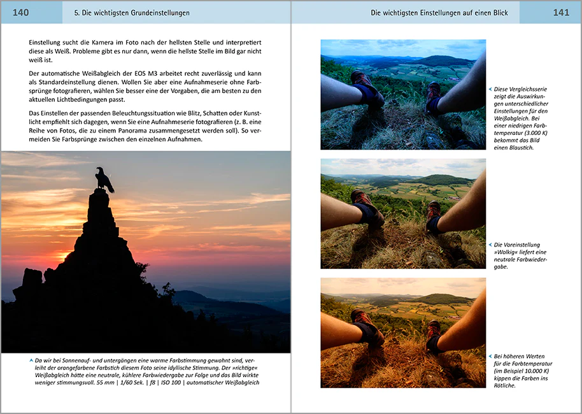The width and height of the screenshot is (582, 414).
Task: Click the page number 141
Action: tap(561, 13)
